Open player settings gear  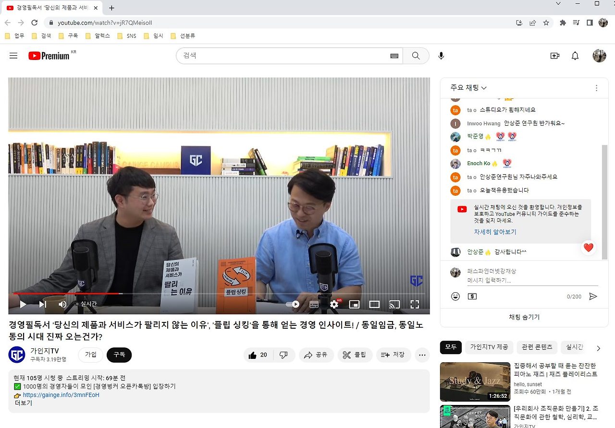pos(334,304)
